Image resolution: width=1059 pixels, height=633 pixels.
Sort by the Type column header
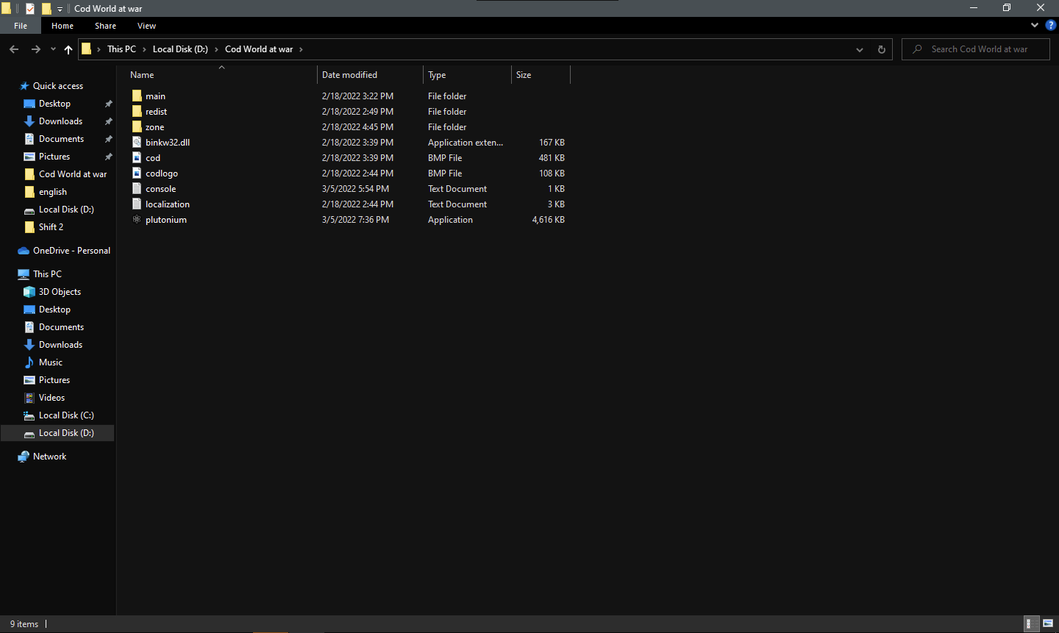[x=468, y=75]
